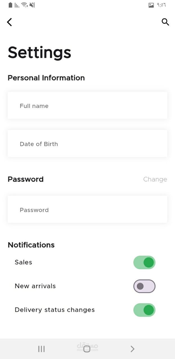Tap the signal strength indicator
175x359 pixels.
point(17,5)
